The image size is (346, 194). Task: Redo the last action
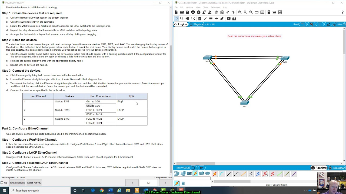click(x=233, y=12)
